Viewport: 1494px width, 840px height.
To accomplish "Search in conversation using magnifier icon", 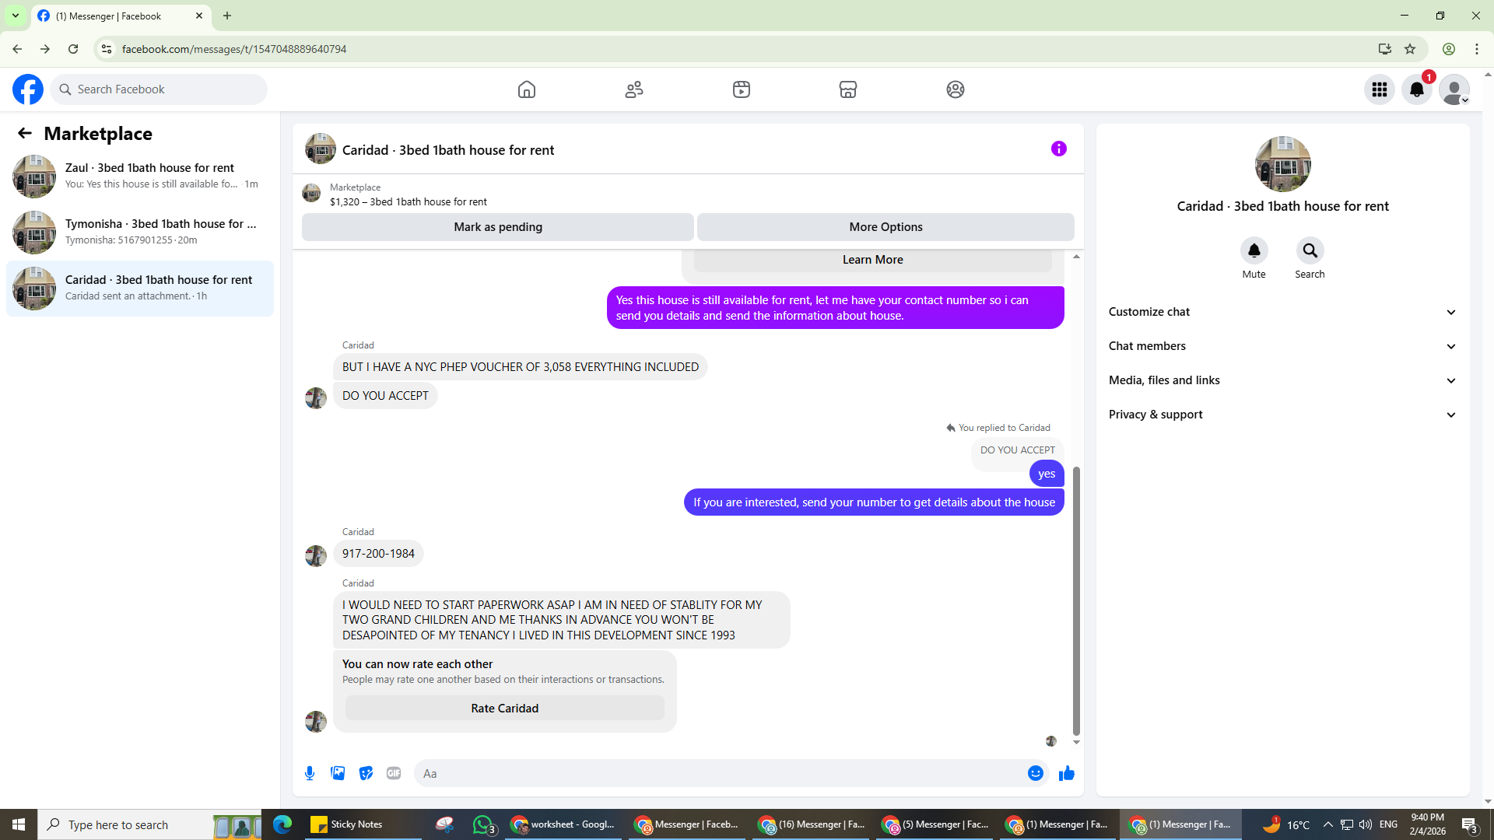I will (1310, 250).
